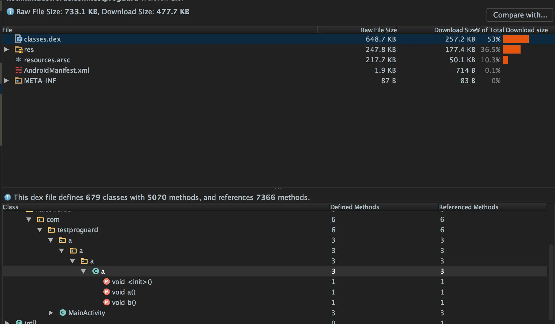Click the MainActivity class icon

pos(63,313)
